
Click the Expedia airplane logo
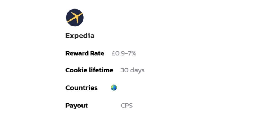pos(75,18)
